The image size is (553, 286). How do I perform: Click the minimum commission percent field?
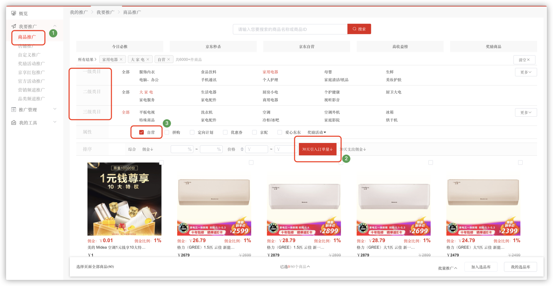[x=182, y=149]
